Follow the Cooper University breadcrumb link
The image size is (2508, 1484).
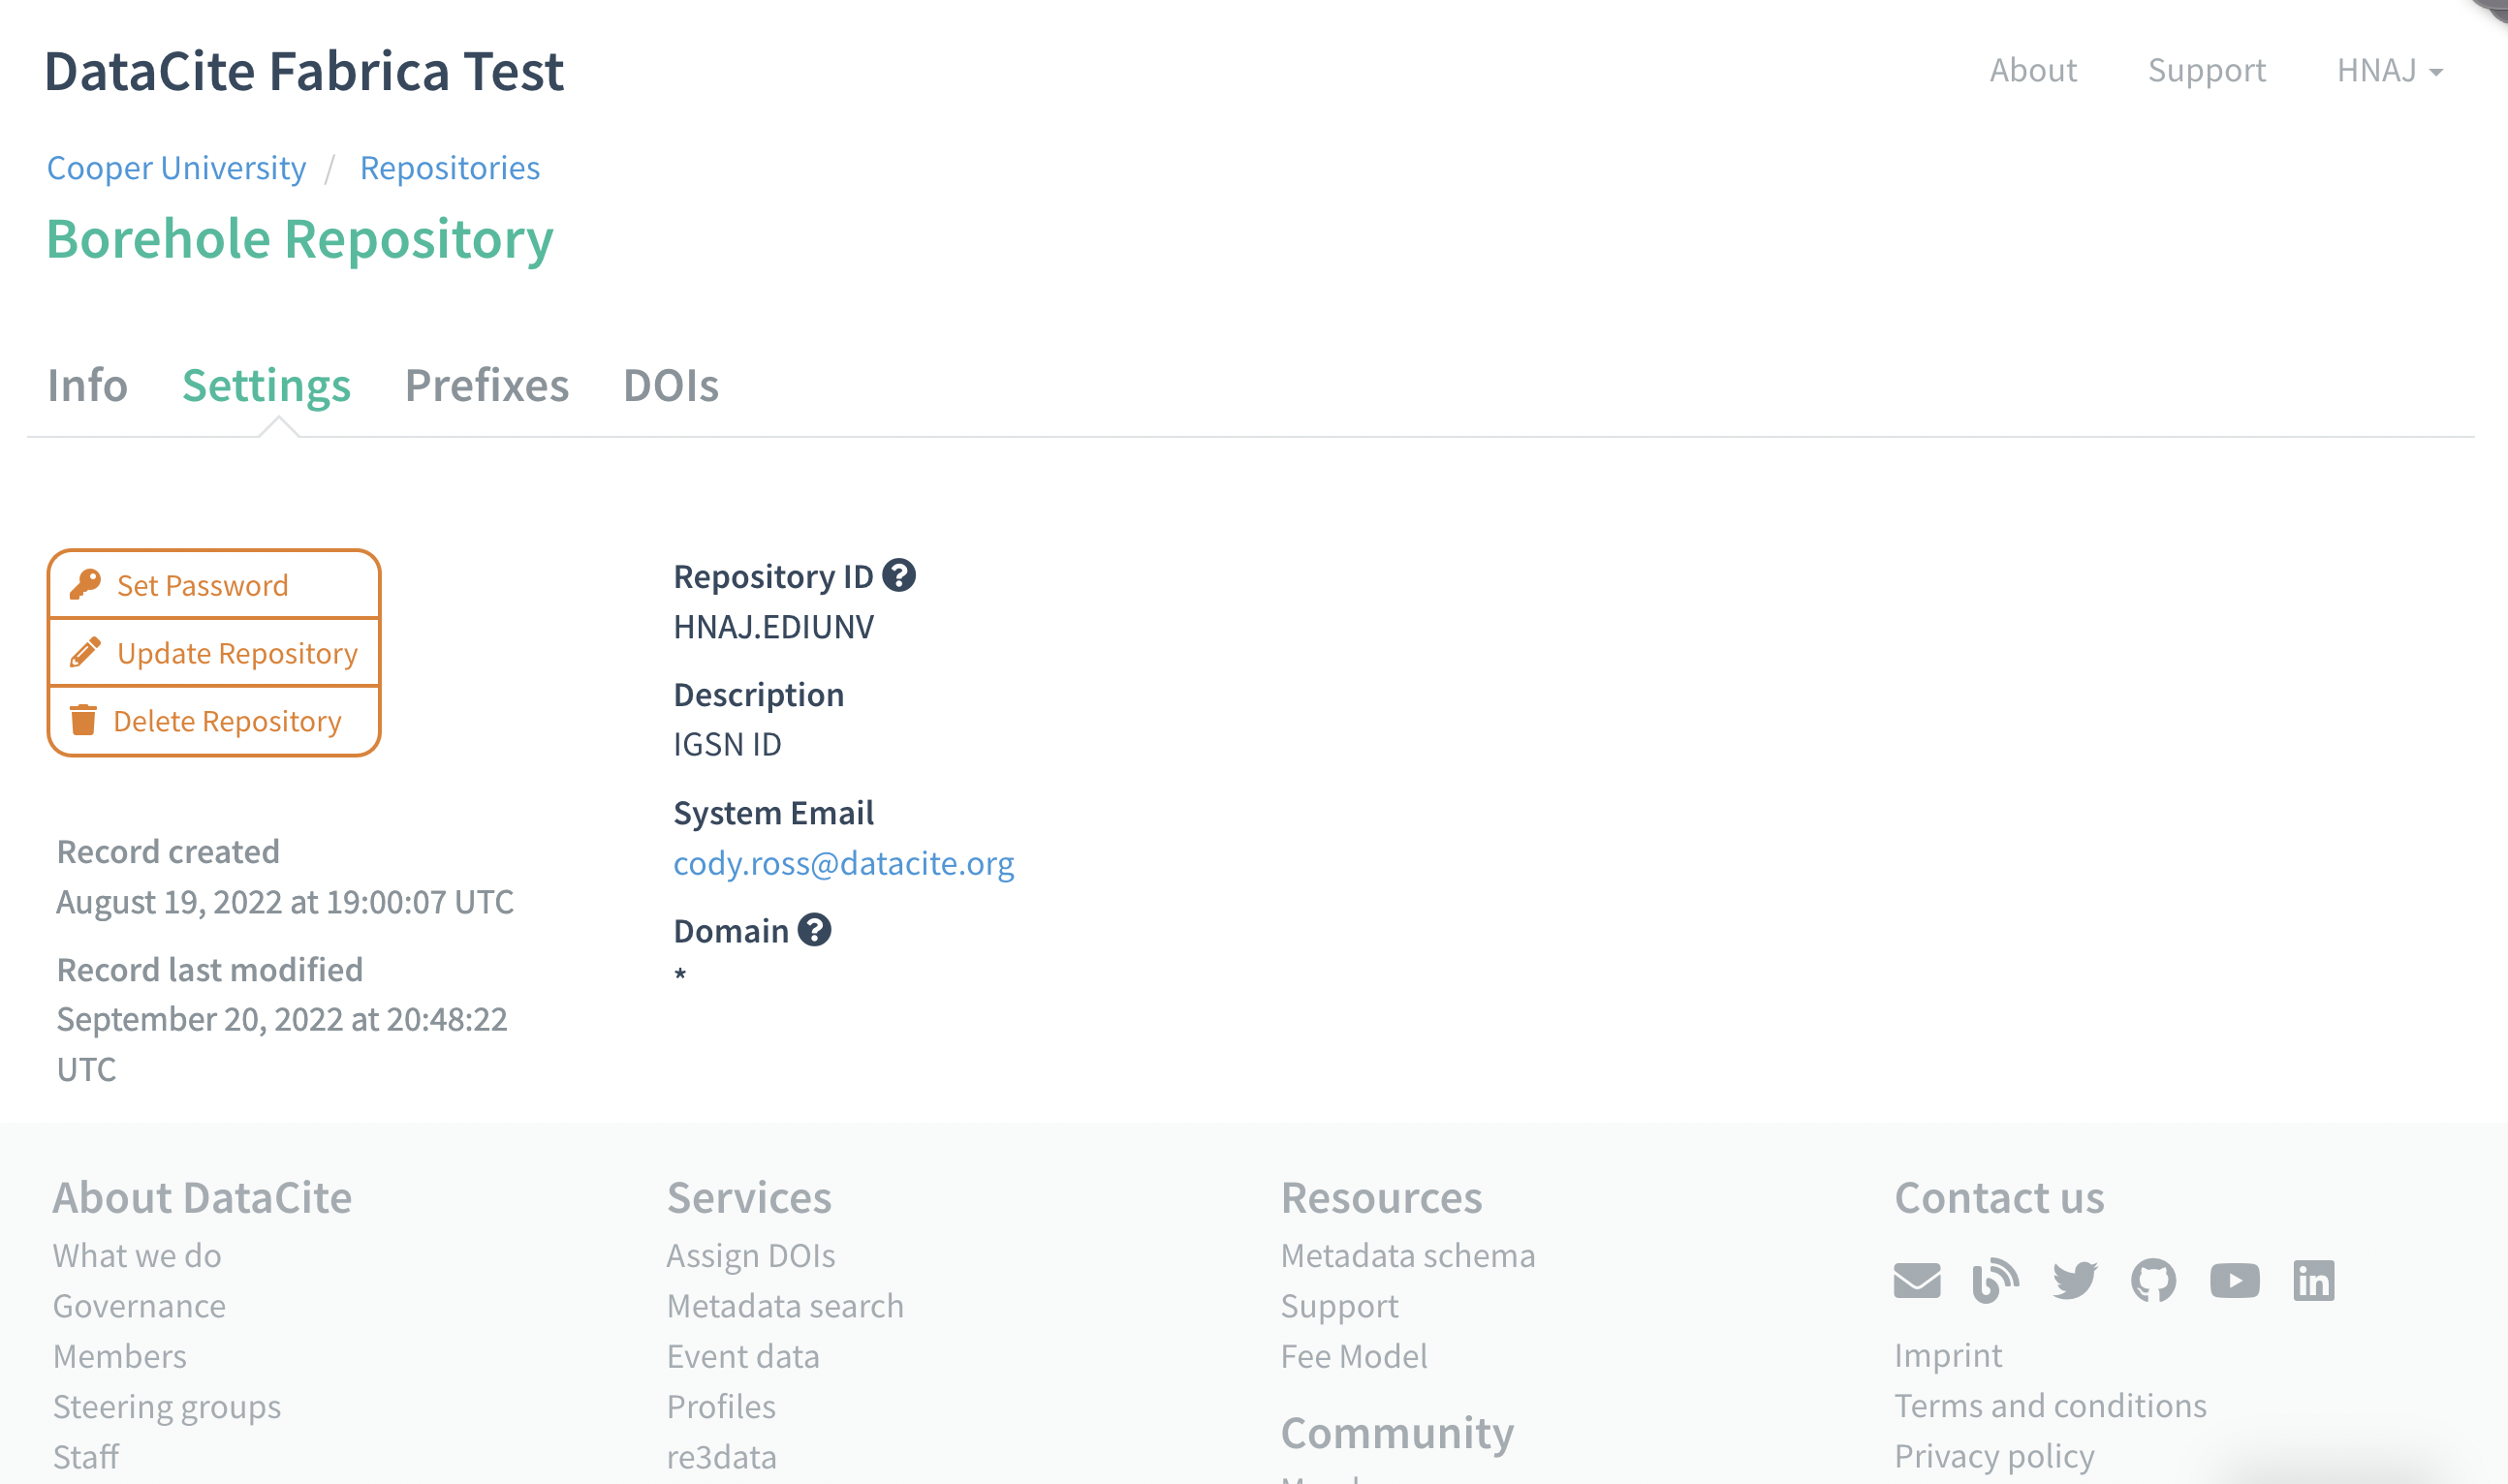(x=176, y=168)
